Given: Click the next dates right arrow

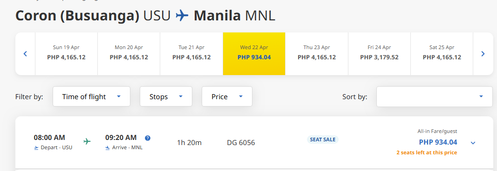Looking at the screenshot, I should tap(483, 54).
